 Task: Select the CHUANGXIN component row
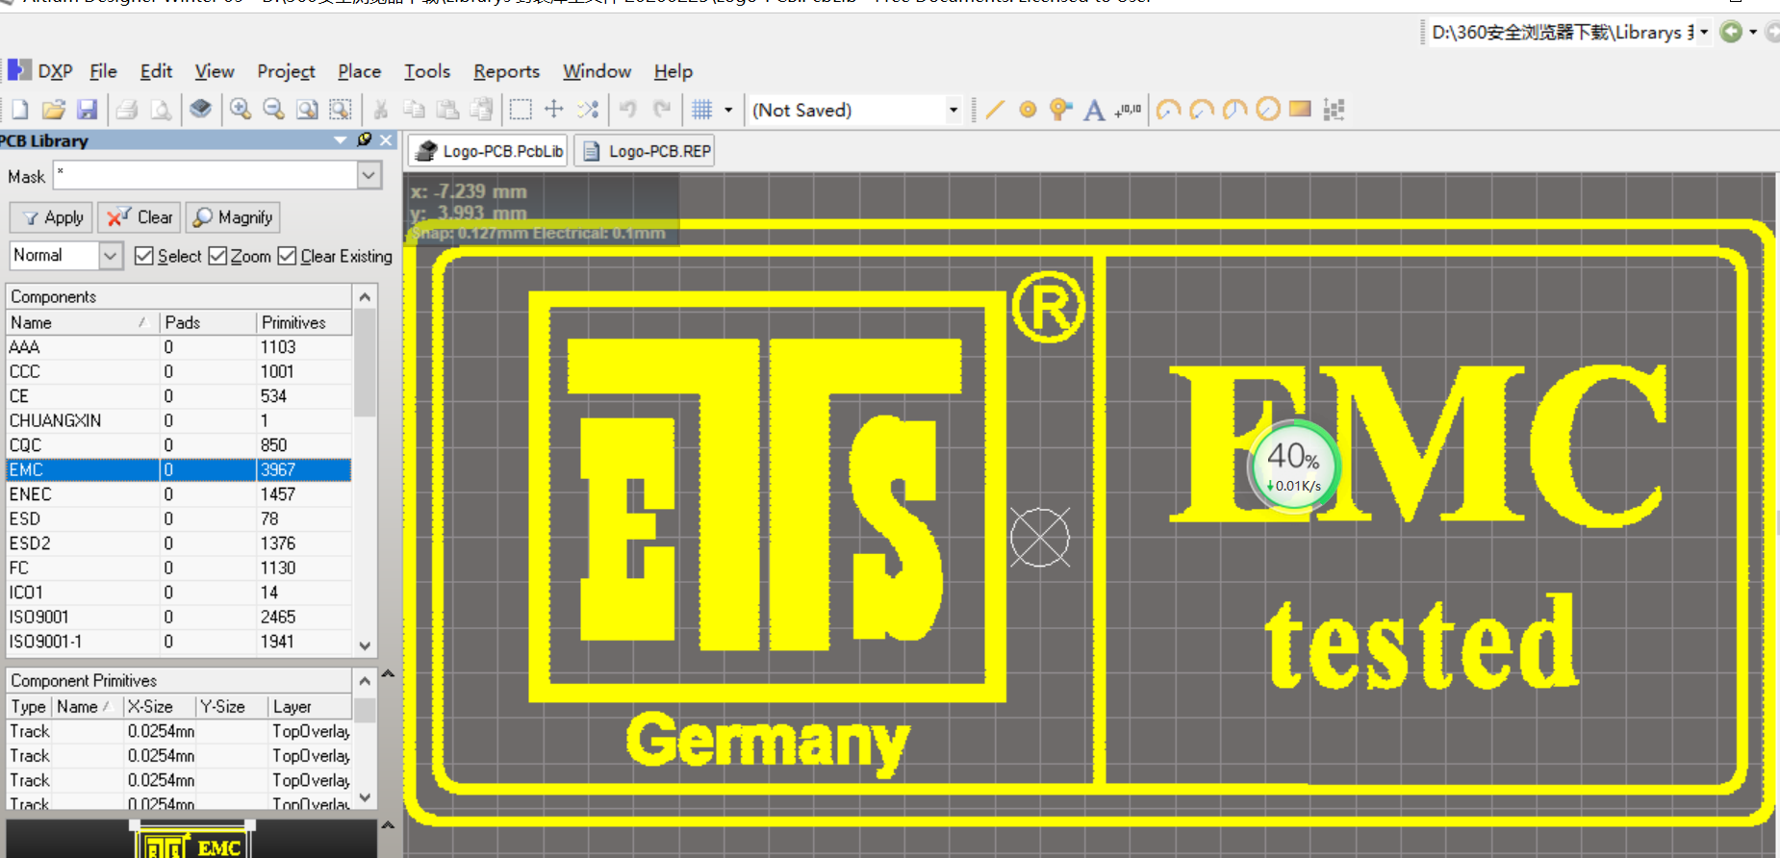point(179,420)
